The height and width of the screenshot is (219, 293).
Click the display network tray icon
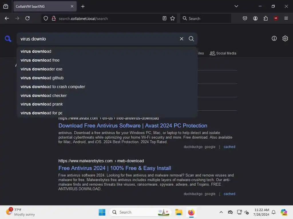pyautogui.click(x=239, y=212)
